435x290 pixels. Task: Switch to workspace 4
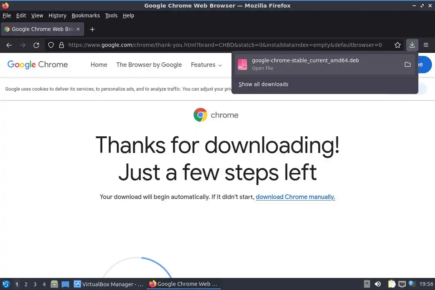click(x=44, y=284)
